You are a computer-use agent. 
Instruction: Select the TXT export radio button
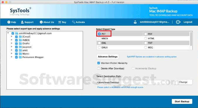click(146, 43)
